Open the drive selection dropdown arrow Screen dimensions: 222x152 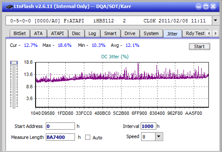215,21
